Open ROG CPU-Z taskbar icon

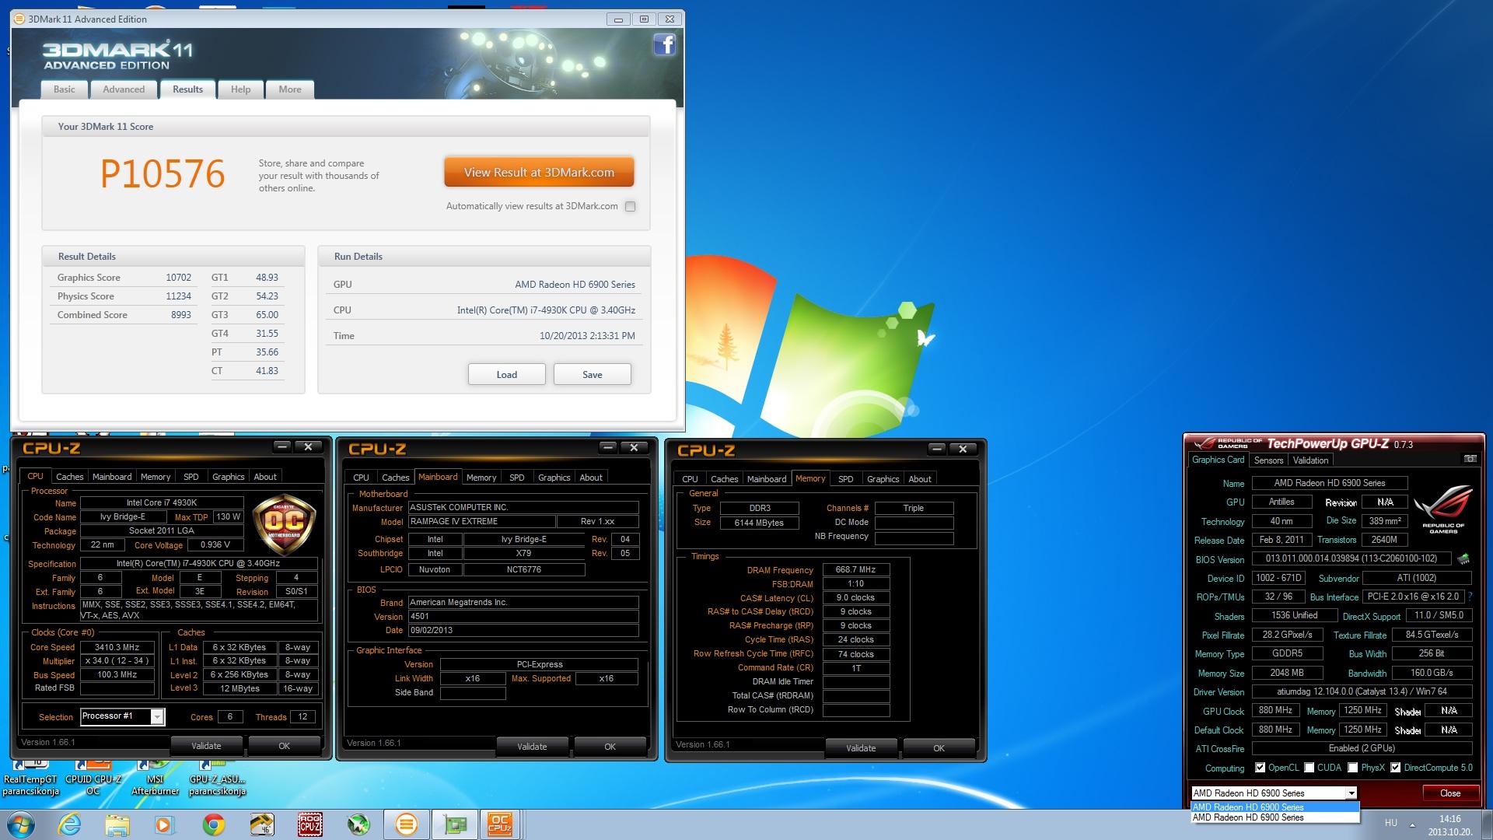coord(309,824)
